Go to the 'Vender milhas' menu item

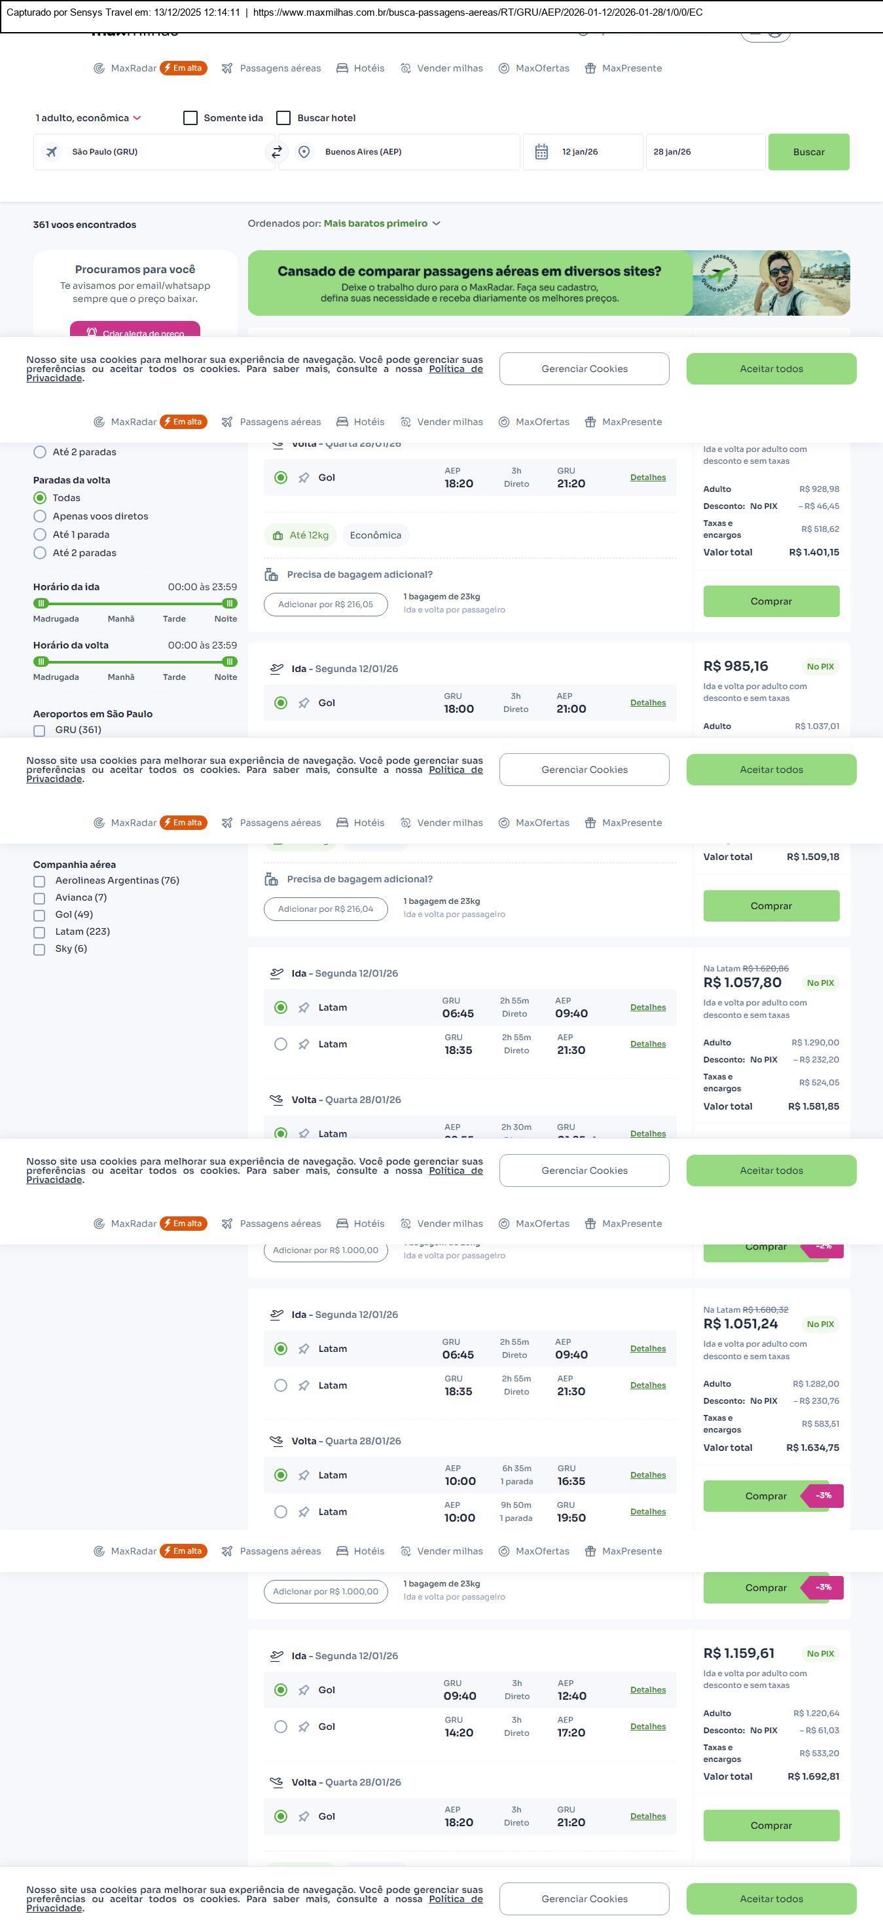click(442, 68)
